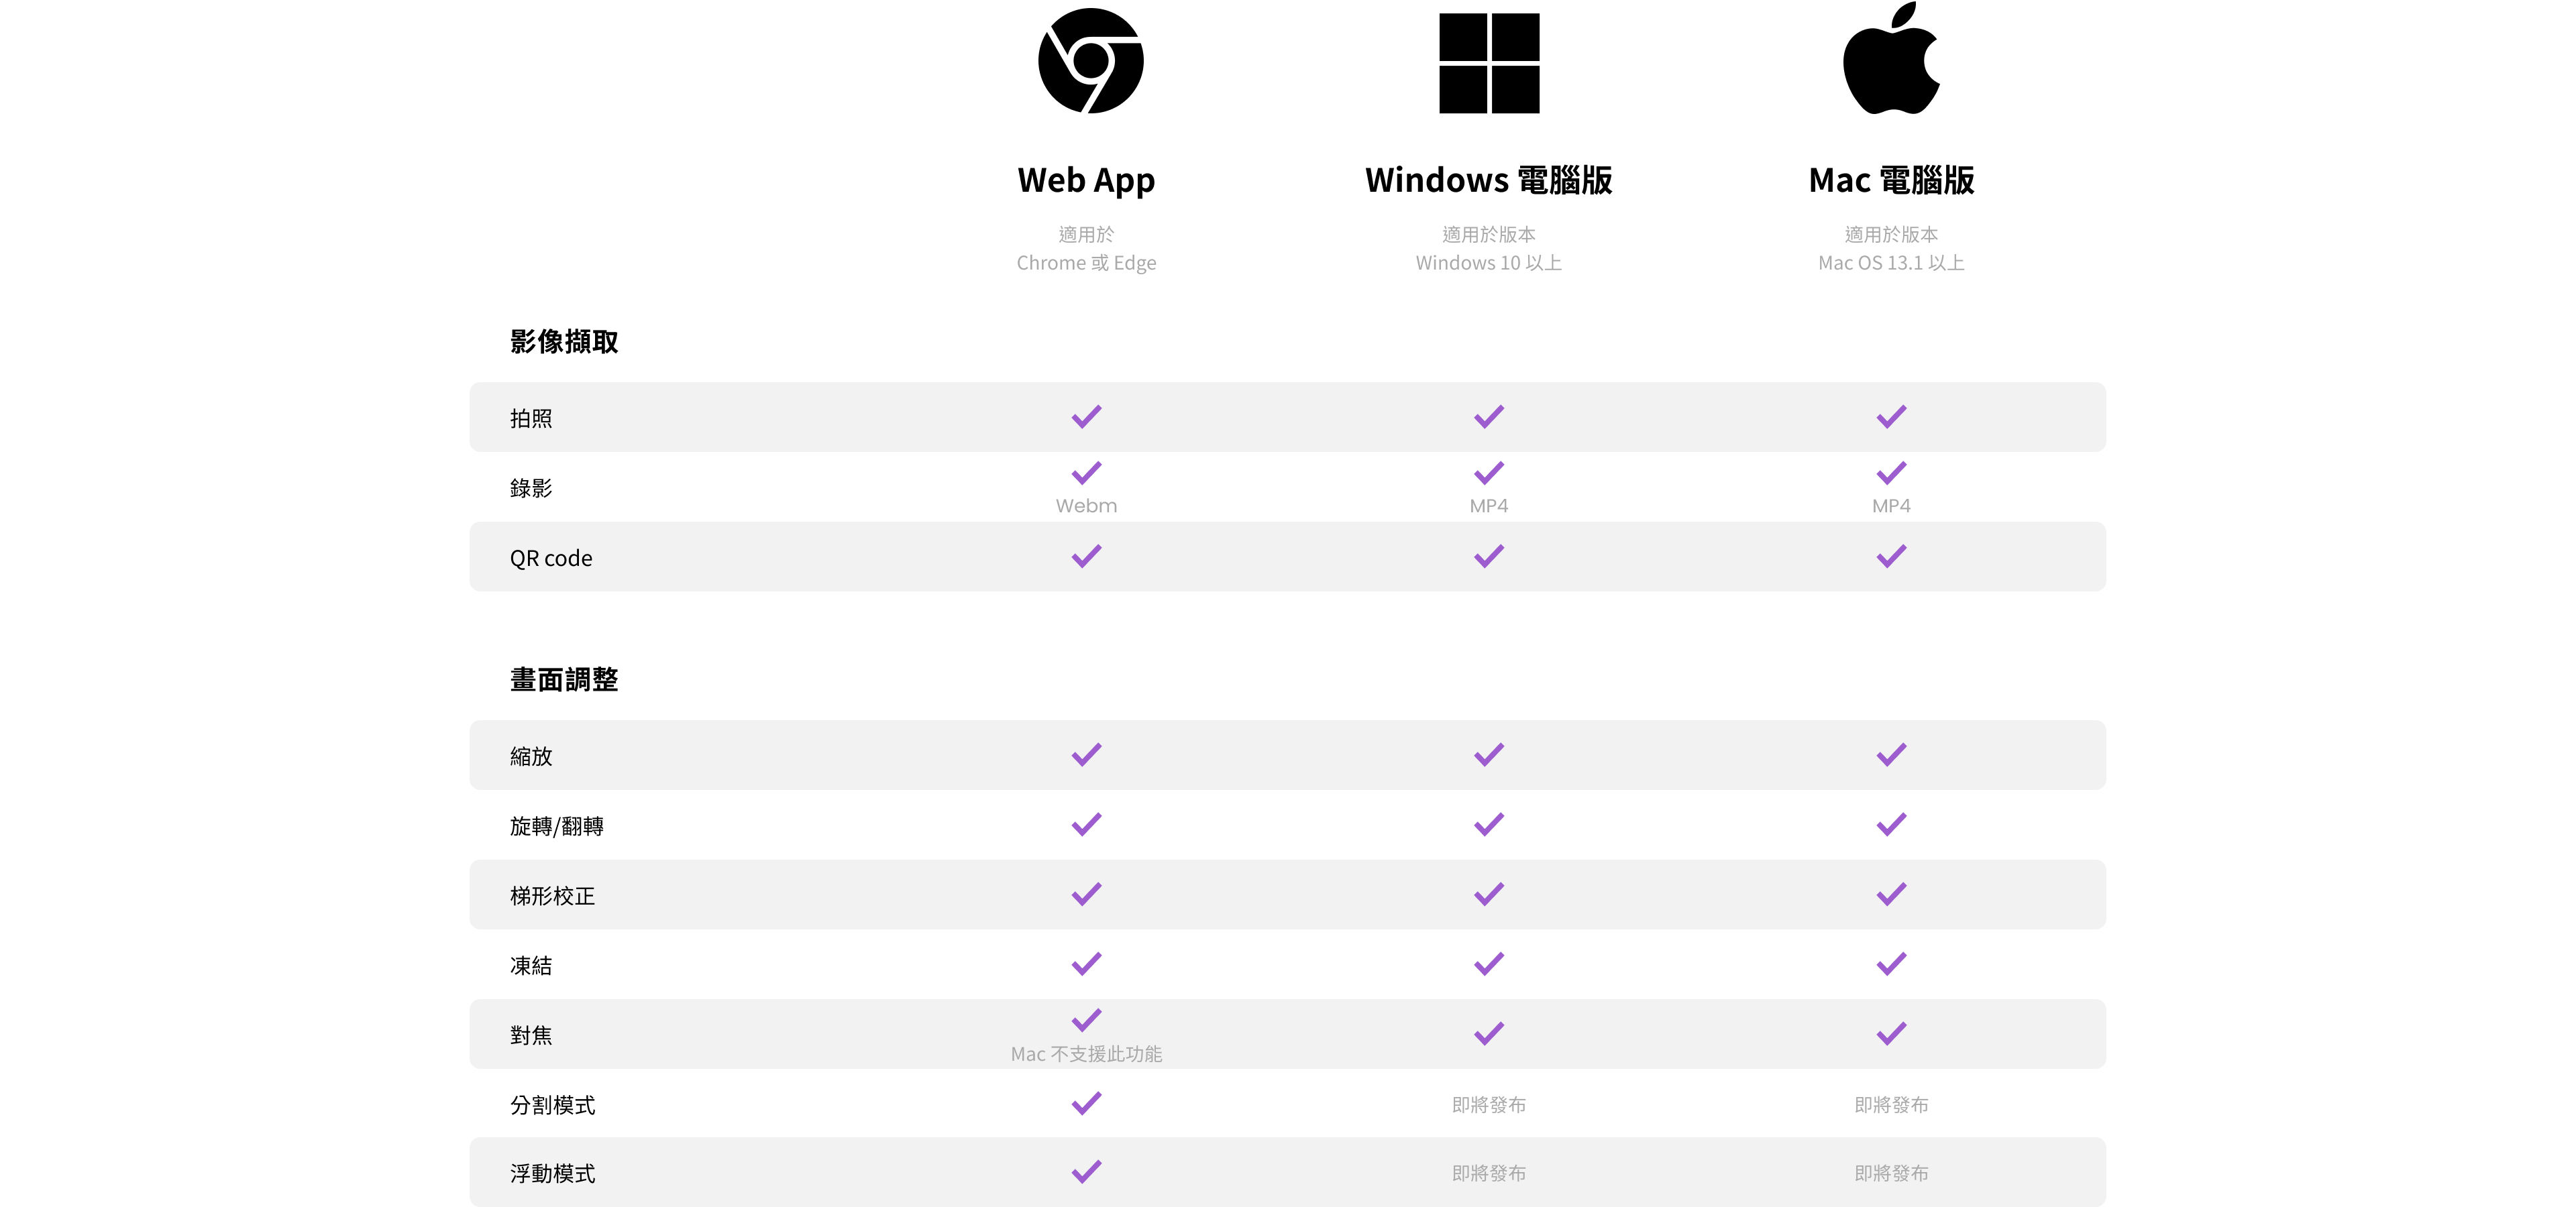
Task: Click the Web App checkmark above Webm label
Action: coord(1087,473)
